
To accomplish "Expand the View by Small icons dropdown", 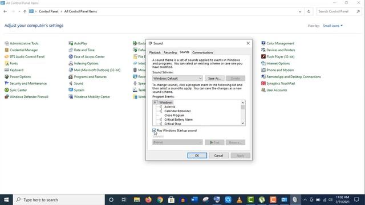I will pyautogui.click(x=332, y=26).
